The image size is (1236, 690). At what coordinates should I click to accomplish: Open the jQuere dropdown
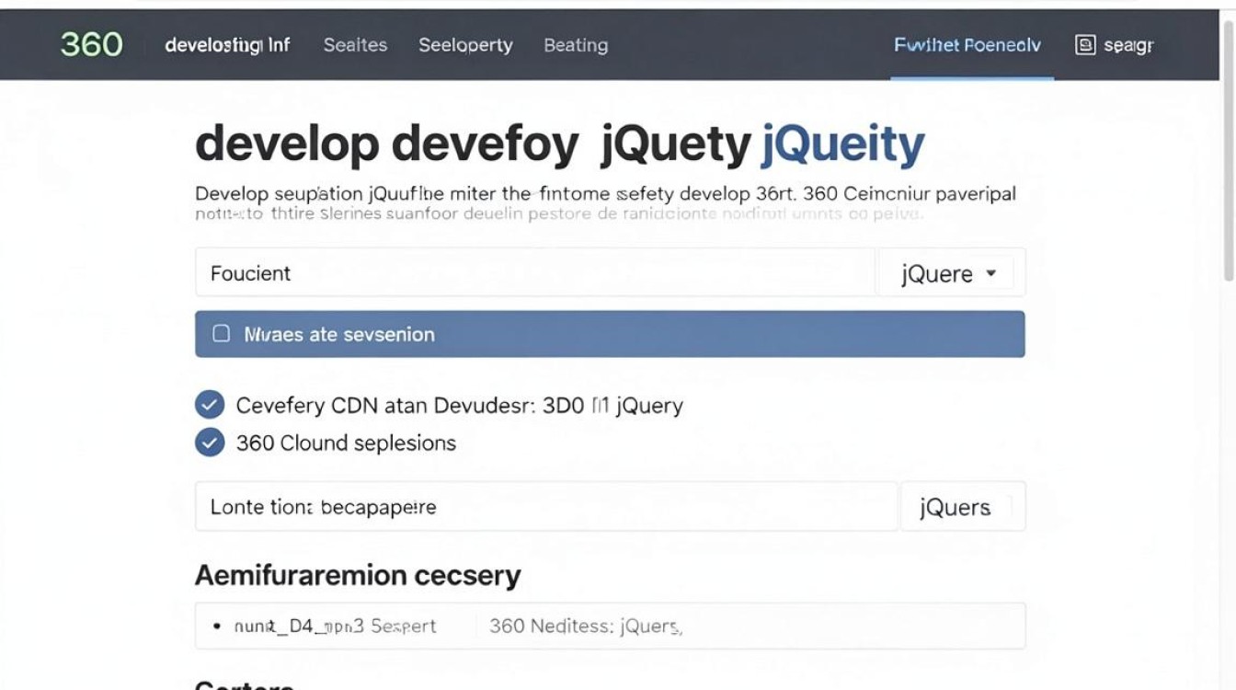click(x=950, y=273)
